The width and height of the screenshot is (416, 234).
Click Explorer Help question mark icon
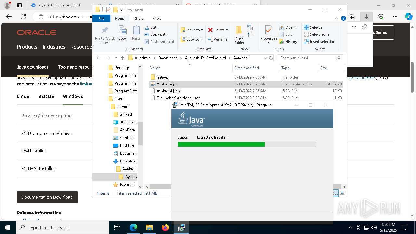click(x=343, y=19)
